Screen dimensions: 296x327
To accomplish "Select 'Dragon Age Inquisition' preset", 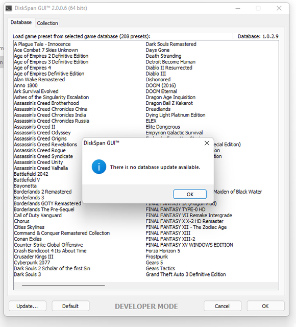I will click(170, 98).
